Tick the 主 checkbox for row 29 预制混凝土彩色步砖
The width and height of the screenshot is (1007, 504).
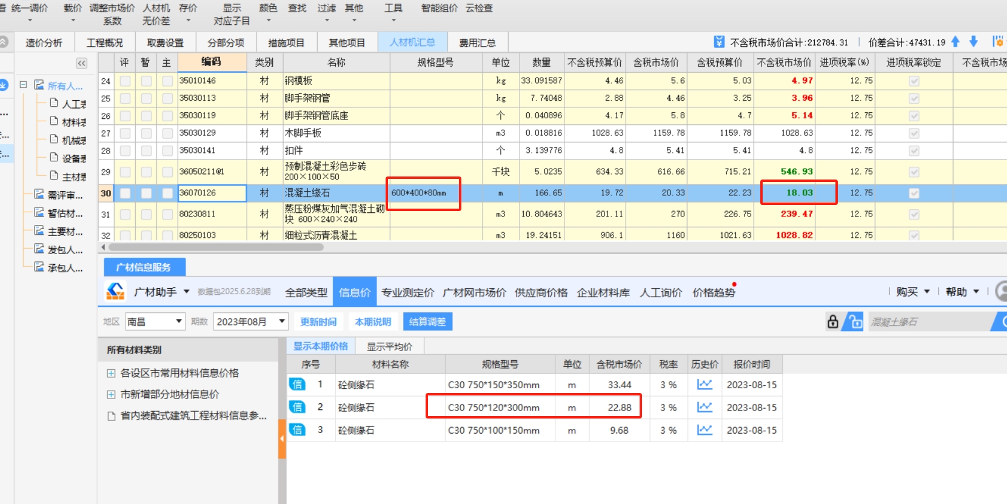tap(167, 172)
